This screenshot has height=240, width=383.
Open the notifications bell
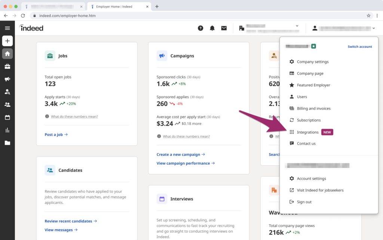pos(211,28)
